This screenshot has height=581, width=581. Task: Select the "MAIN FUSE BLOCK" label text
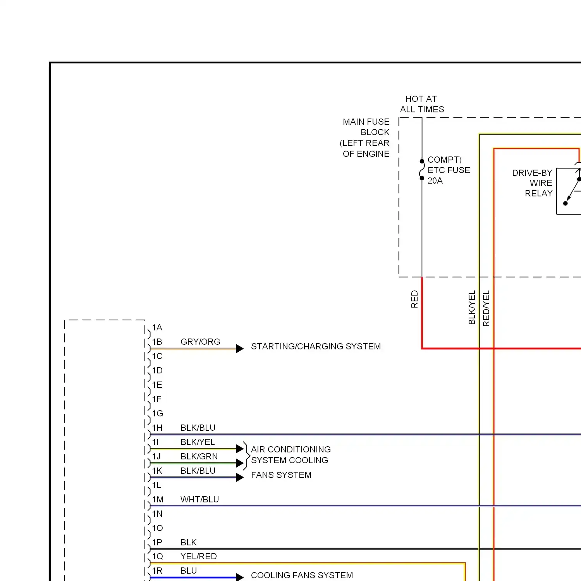(366, 127)
